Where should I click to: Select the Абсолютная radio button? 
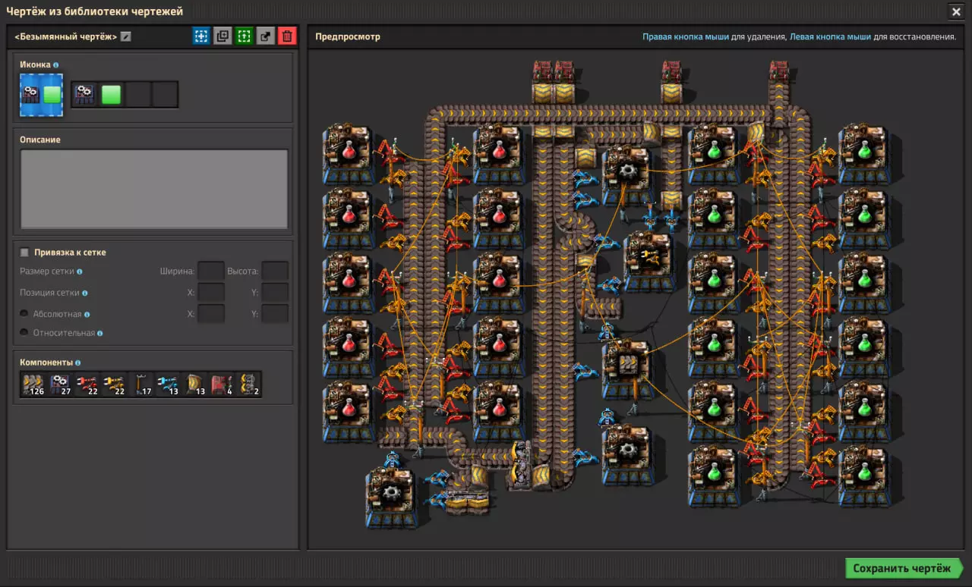click(x=24, y=314)
